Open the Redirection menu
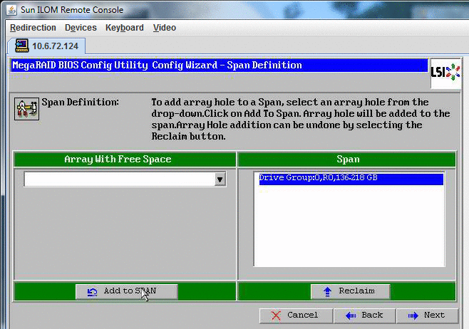Image resolution: width=469 pixels, height=329 pixels. [x=33, y=28]
